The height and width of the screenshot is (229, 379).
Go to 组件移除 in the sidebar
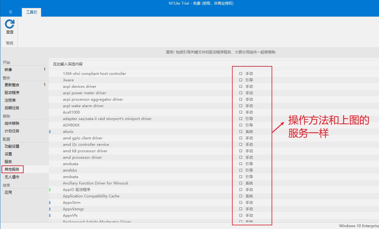coord(12,123)
